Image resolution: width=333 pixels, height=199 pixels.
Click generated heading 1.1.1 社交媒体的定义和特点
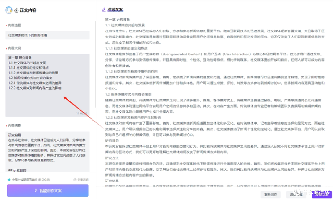(x=126, y=48)
